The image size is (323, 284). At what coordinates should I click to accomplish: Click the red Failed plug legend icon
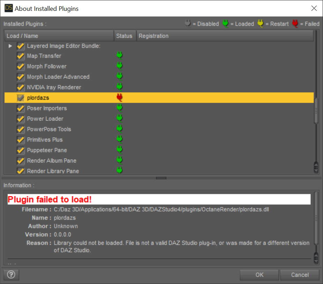pos(295,23)
